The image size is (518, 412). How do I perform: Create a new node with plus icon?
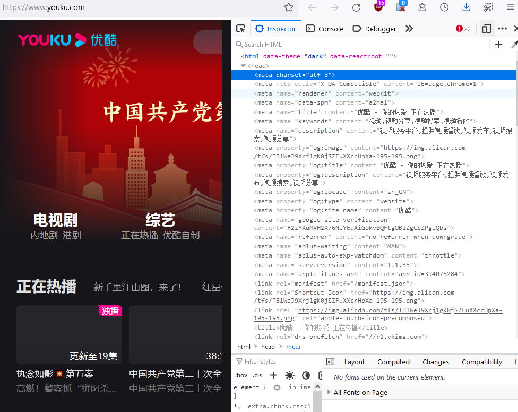pos(498,44)
